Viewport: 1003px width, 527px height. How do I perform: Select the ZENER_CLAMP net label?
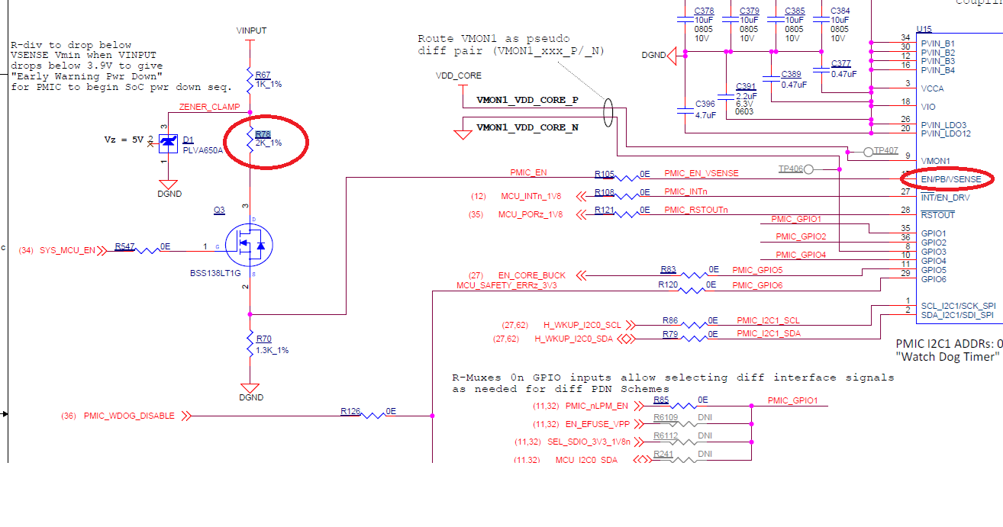click(x=209, y=107)
